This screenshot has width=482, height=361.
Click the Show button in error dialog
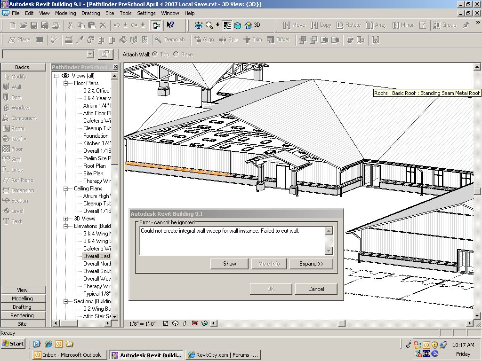point(229,264)
